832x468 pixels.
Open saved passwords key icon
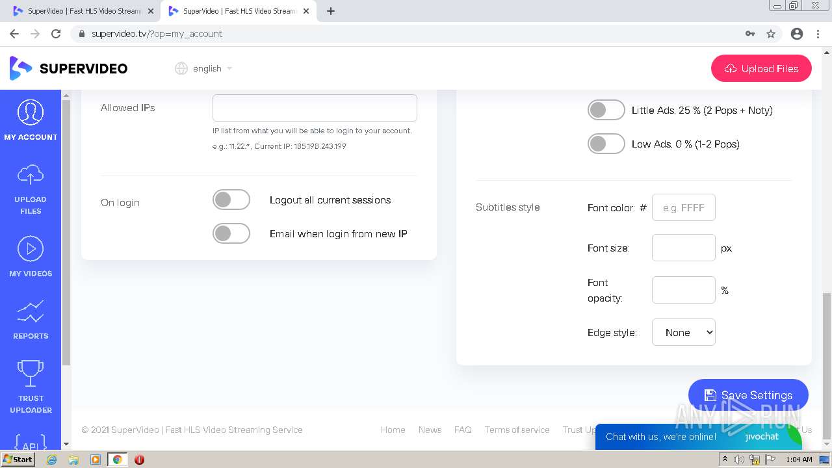coord(750,34)
